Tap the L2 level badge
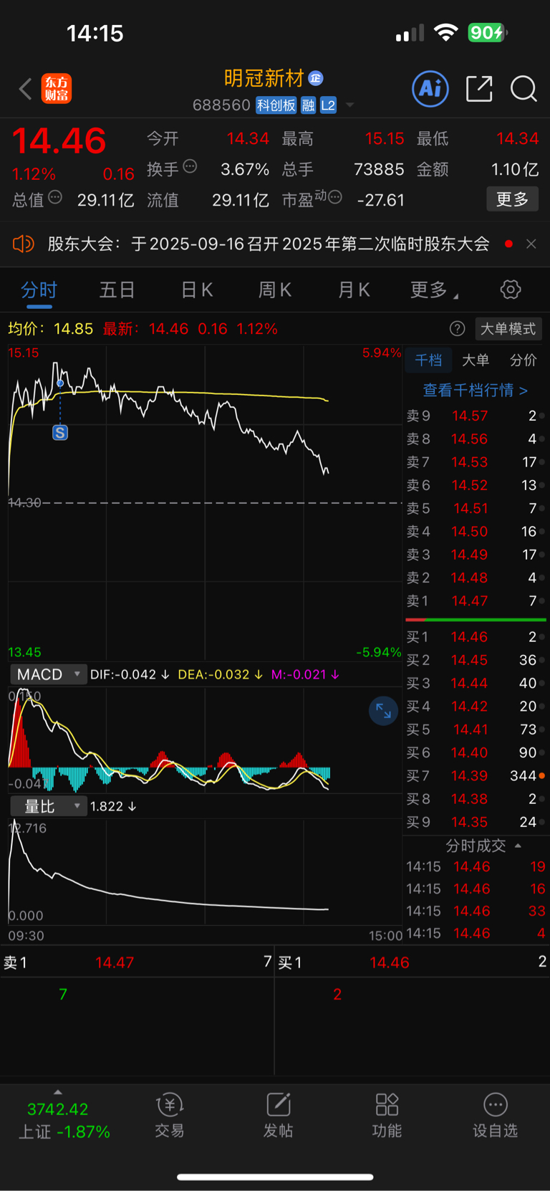Image resolution: width=550 pixels, height=1191 pixels. click(x=328, y=105)
